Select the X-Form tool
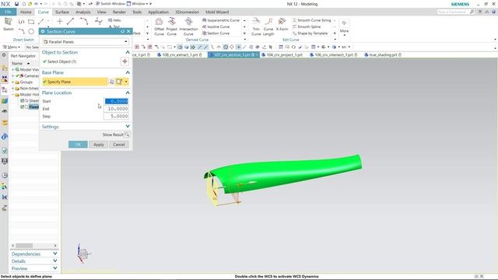 pyautogui.click(x=282, y=24)
